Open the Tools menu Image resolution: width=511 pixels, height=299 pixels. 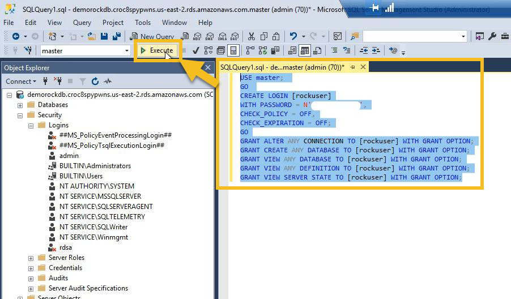143,23
